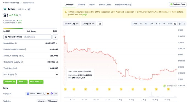
Task: Click the external link icon on Historical Data
Action: (131, 5)
